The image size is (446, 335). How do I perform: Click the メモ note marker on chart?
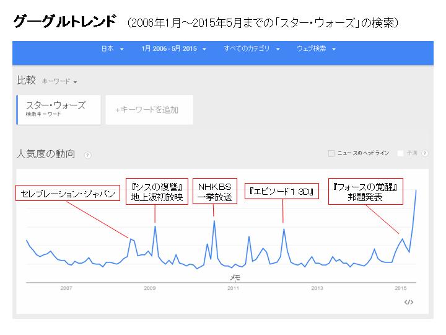tap(235, 277)
